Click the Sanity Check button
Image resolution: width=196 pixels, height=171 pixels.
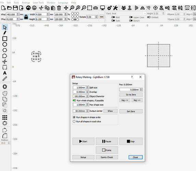107,157
